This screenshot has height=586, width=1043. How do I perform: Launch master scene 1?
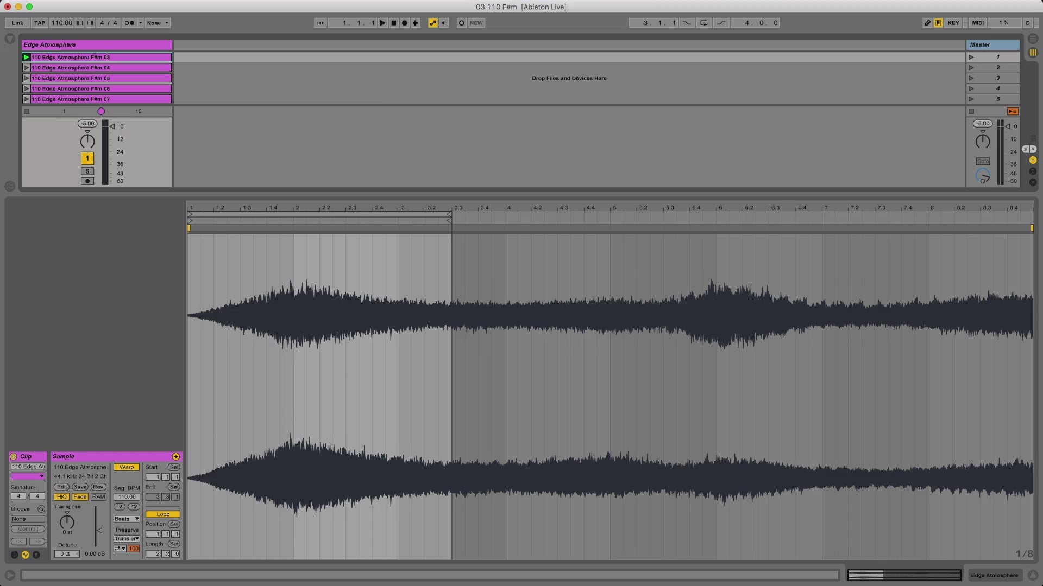tap(971, 57)
